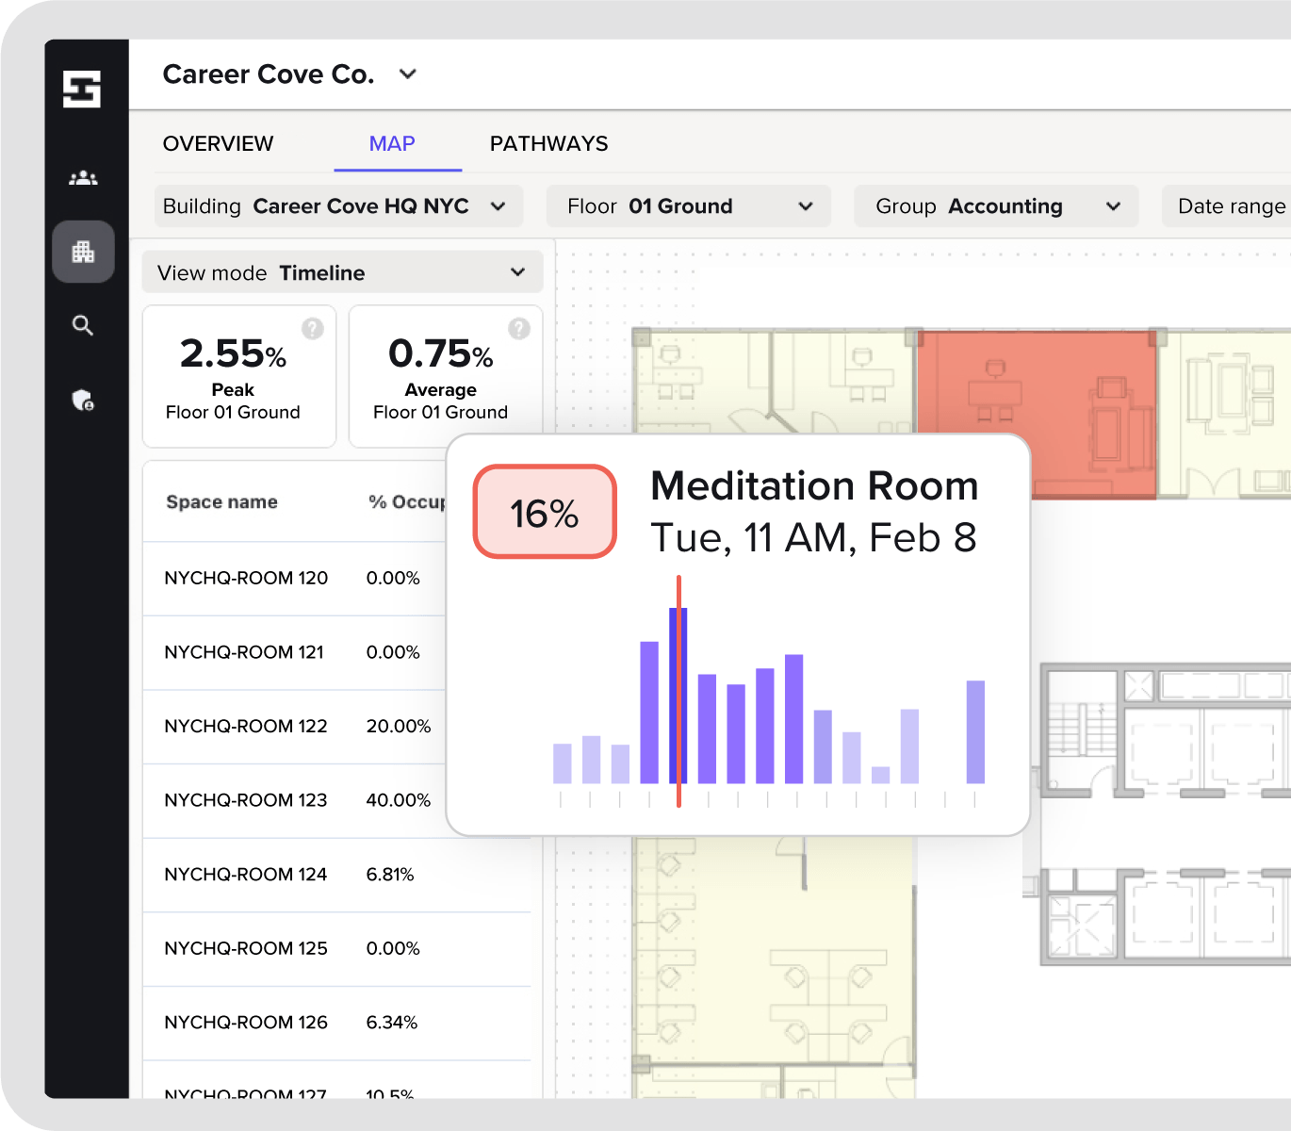Sort by Space name column header
The height and width of the screenshot is (1131, 1291).
[221, 502]
